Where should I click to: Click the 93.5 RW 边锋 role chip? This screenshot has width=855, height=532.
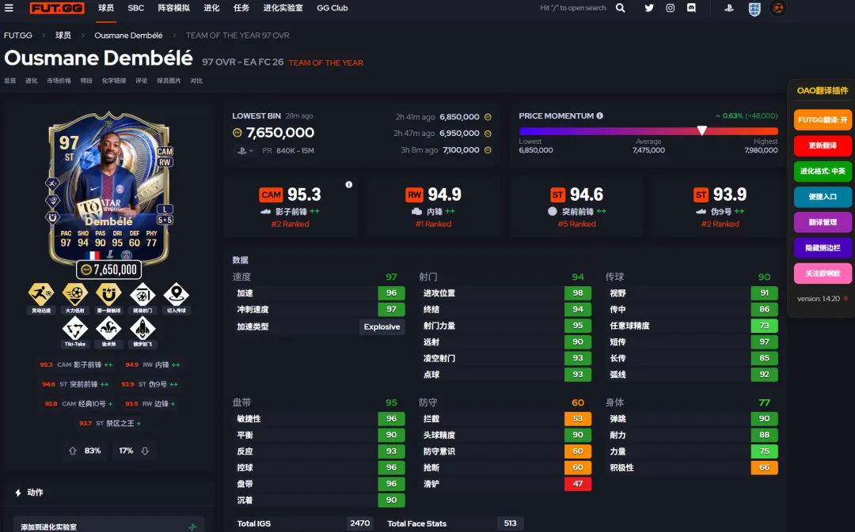[x=150, y=404]
